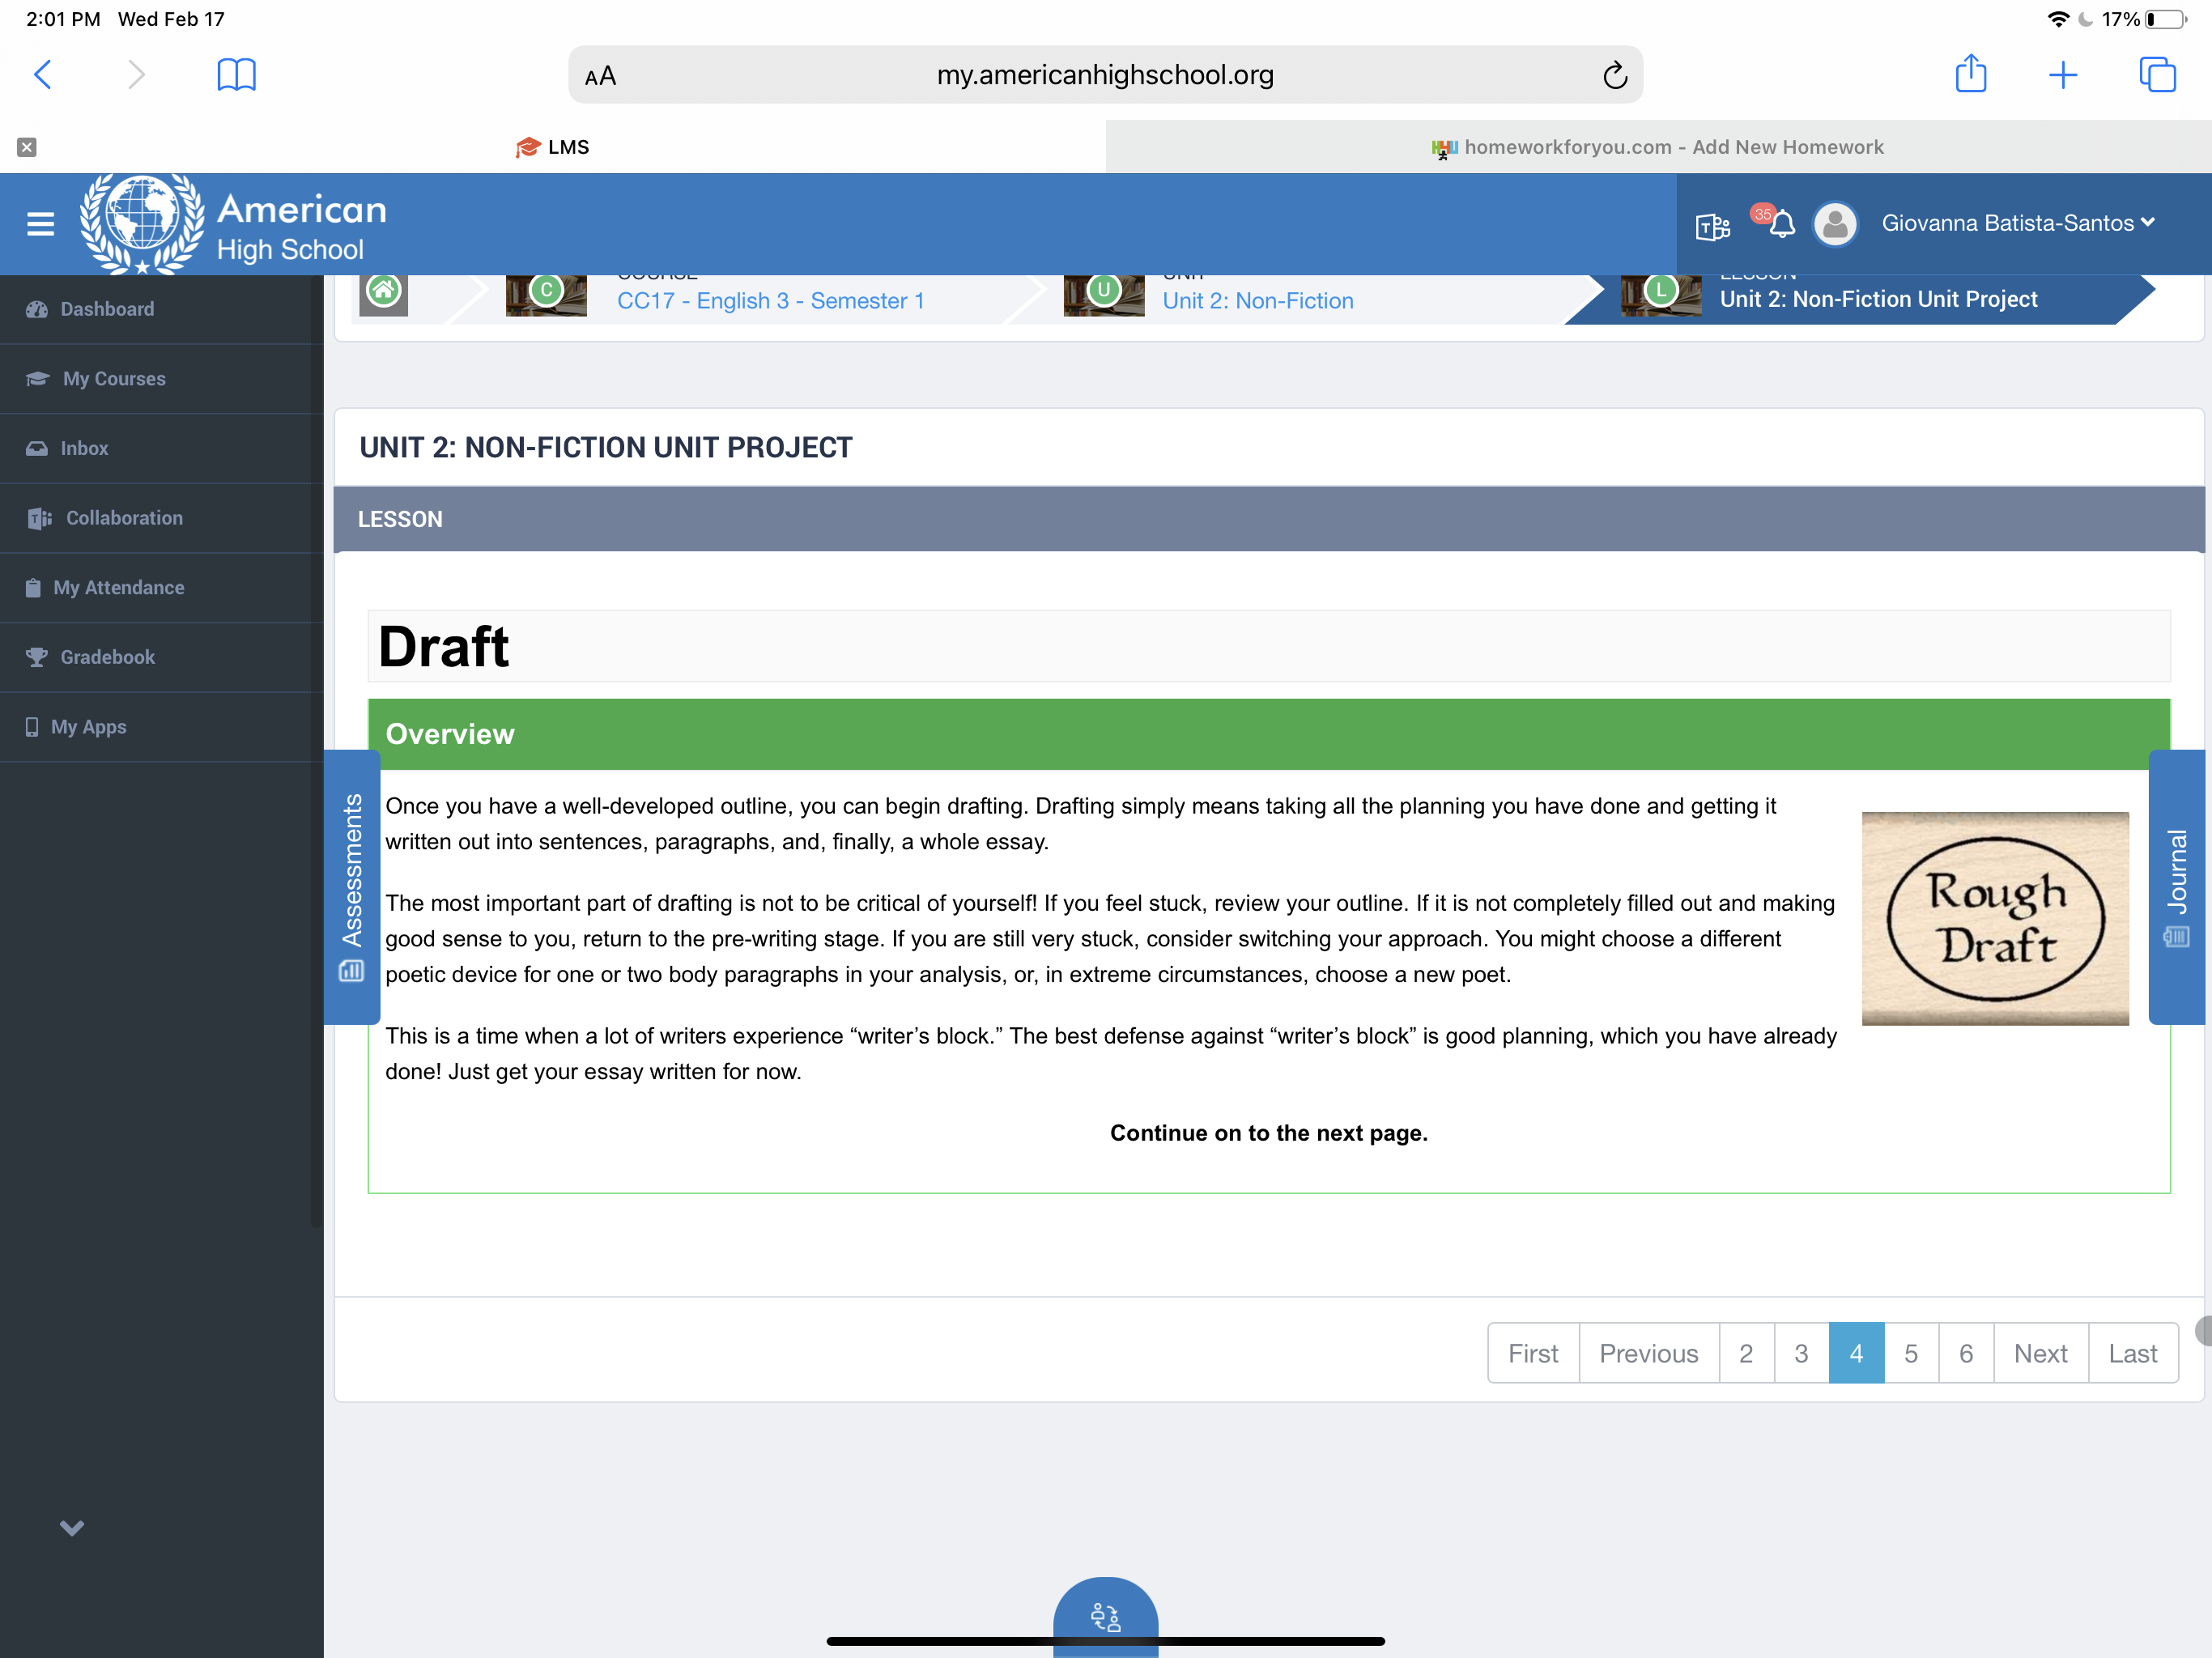Click the Safari address bar field
2212x1658 pixels.
pyautogui.click(x=1104, y=75)
